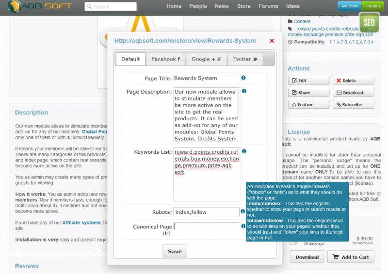Viewport: 388px width, 274px height.
Task: Click the info icon beside Page Title
Action: click(243, 78)
